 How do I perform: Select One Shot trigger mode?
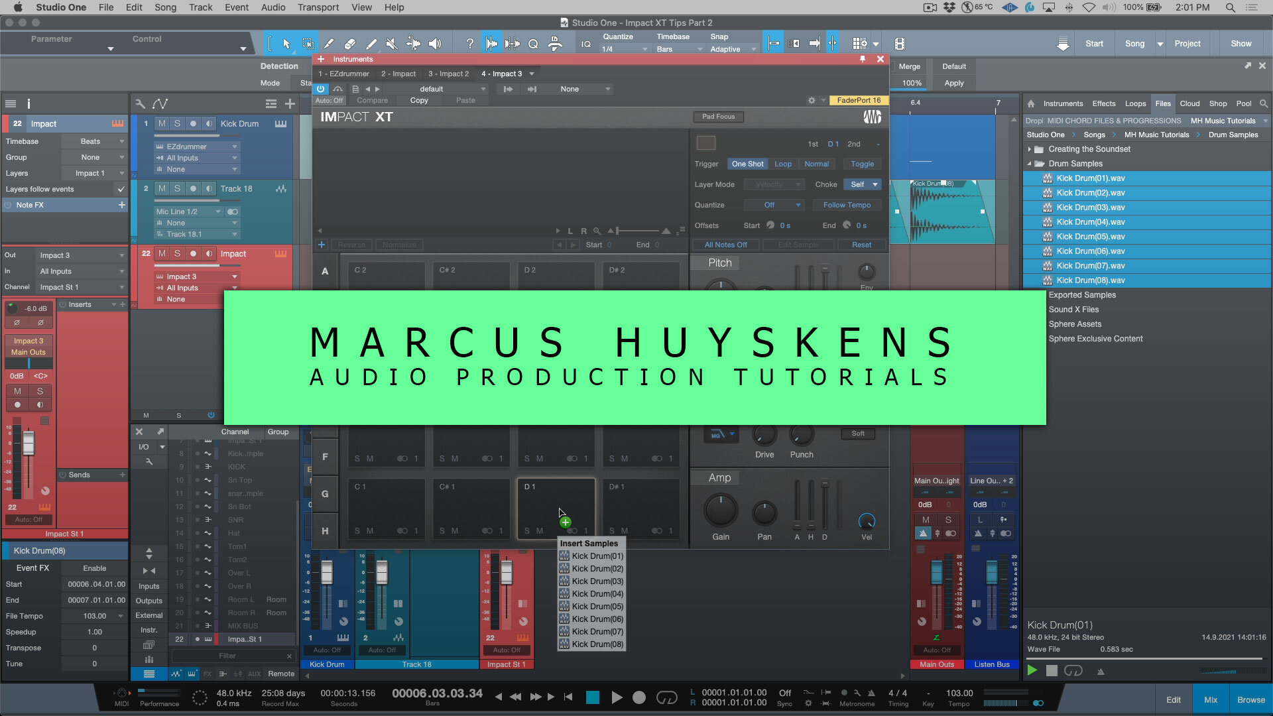(x=747, y=164)
